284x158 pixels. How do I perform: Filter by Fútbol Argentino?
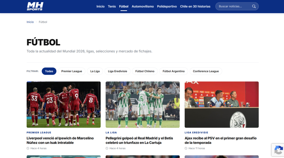pos(174,71)
